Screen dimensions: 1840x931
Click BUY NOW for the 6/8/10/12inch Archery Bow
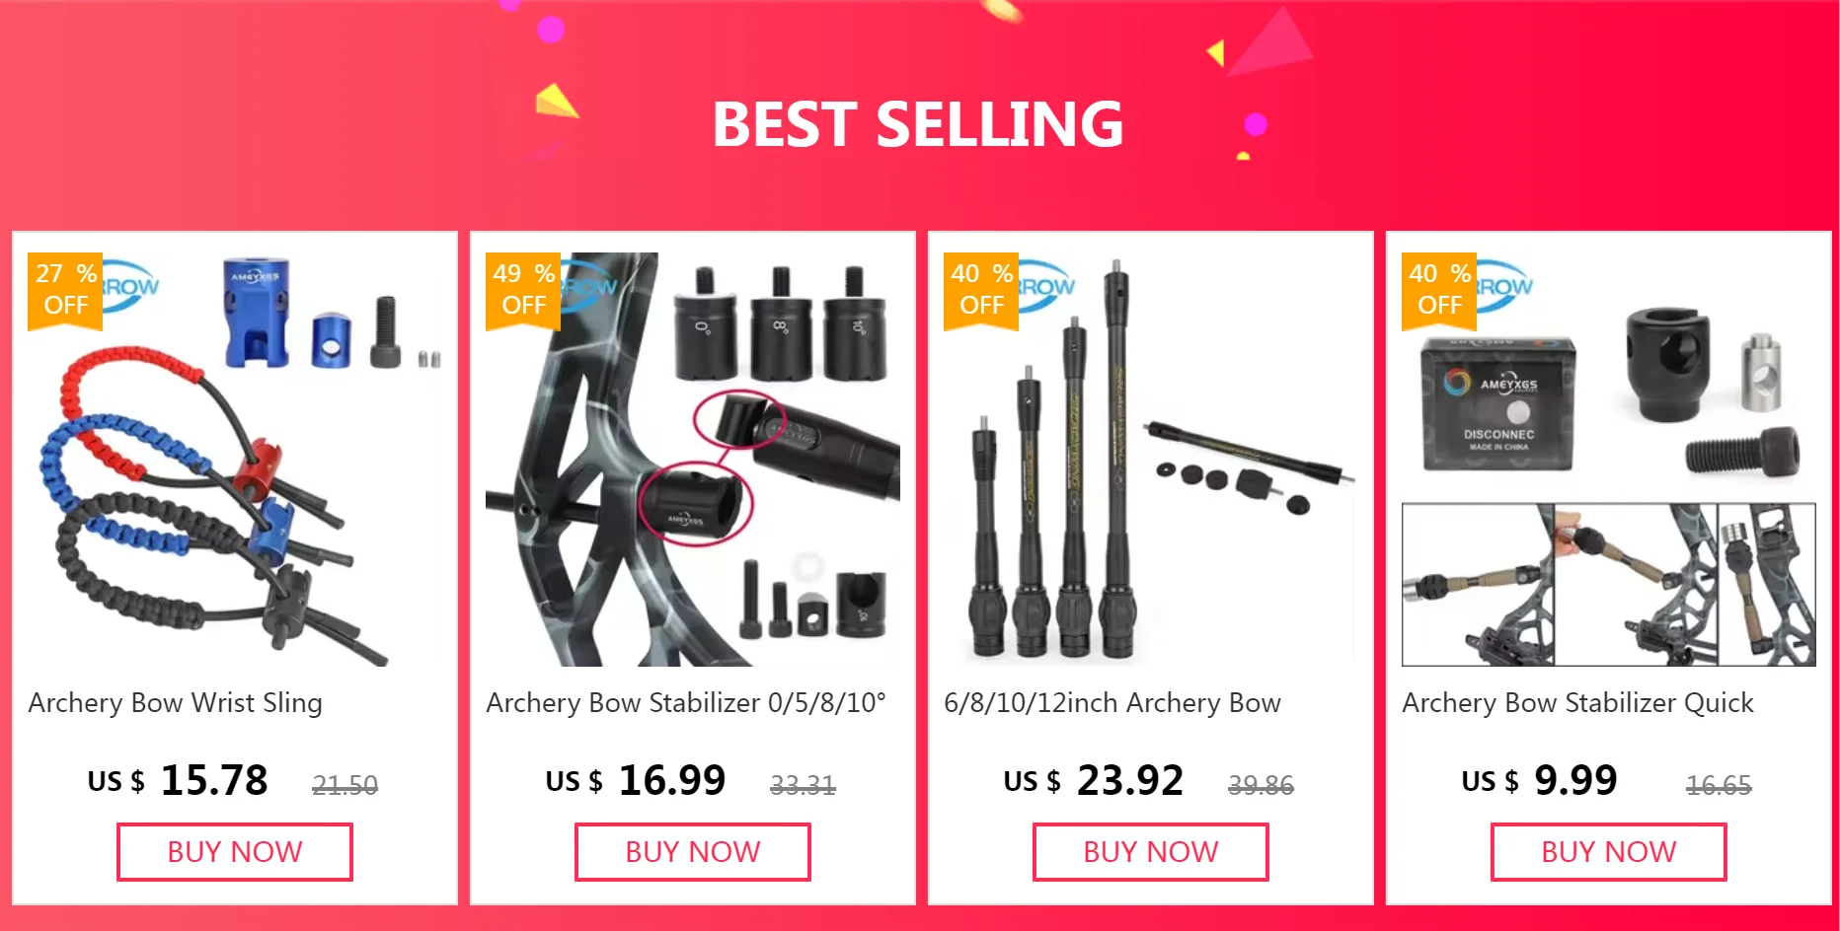click(x=1151, y=852)
